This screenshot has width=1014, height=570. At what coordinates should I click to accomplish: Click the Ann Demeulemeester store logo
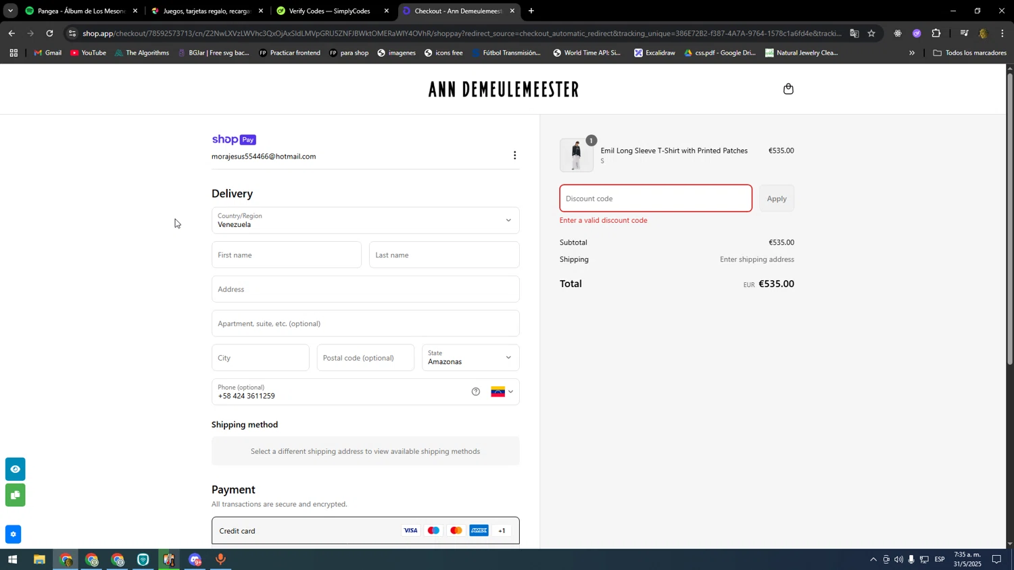[x=504, y=89]
